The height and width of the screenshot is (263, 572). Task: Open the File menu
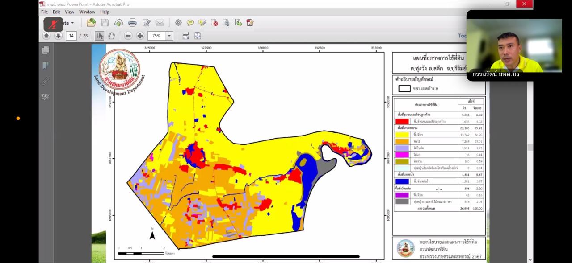44,12
